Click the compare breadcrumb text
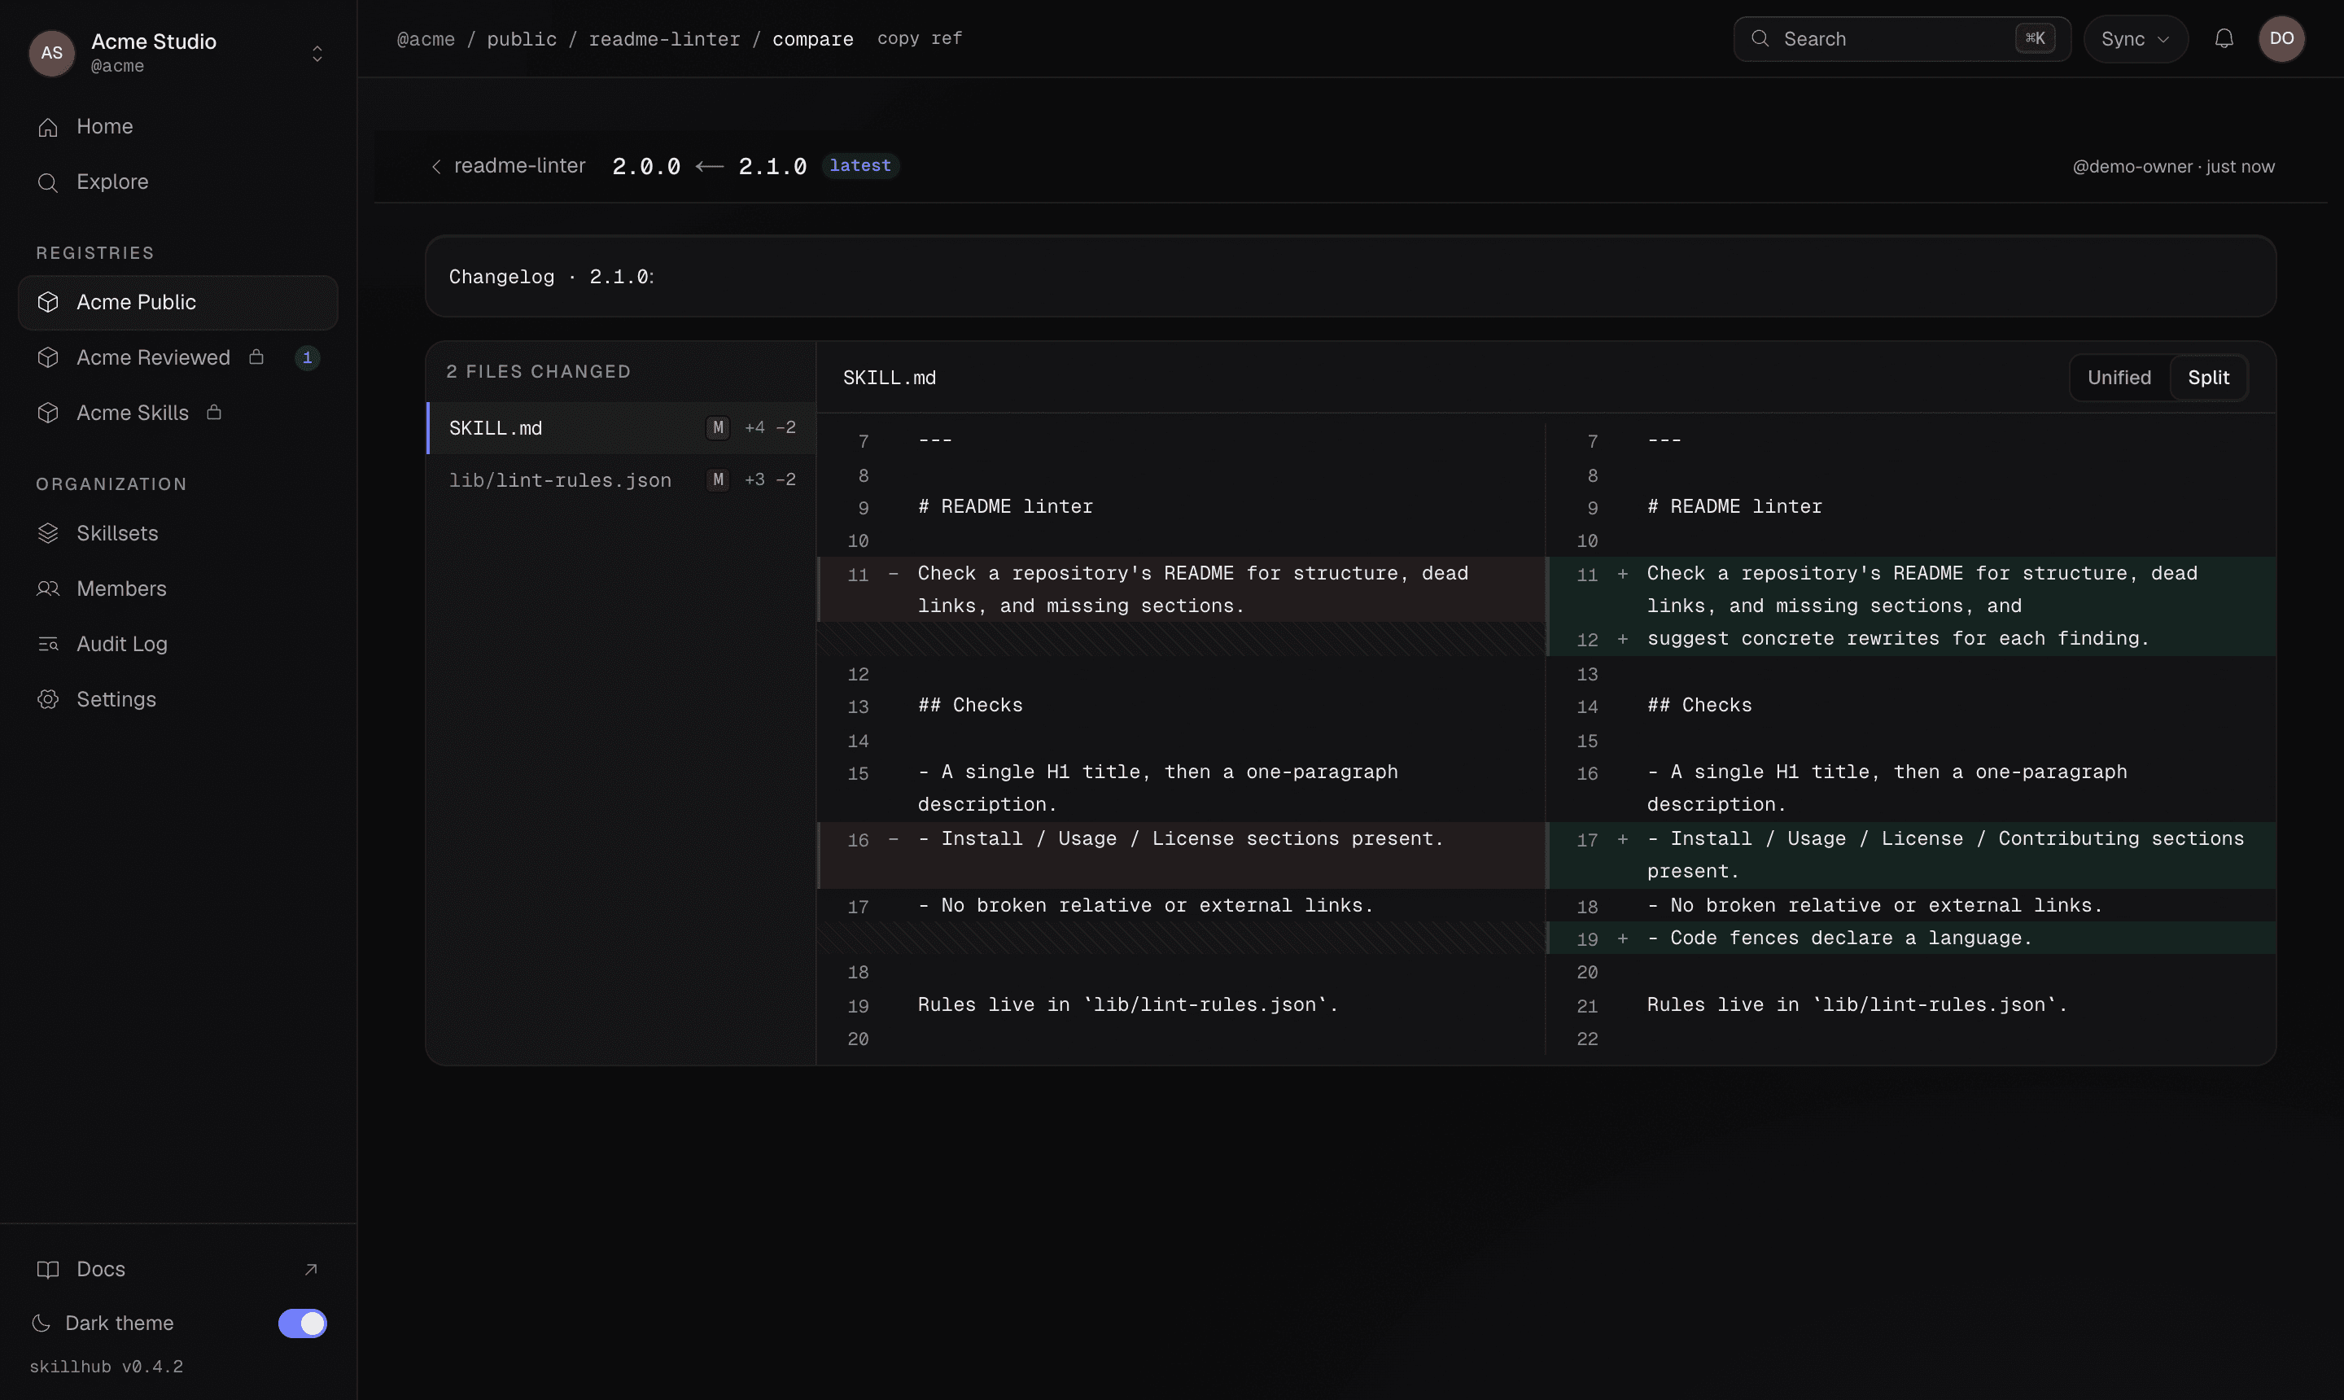The width and height of the screenshot is (2344, 1400). click(x=812, y=39)
